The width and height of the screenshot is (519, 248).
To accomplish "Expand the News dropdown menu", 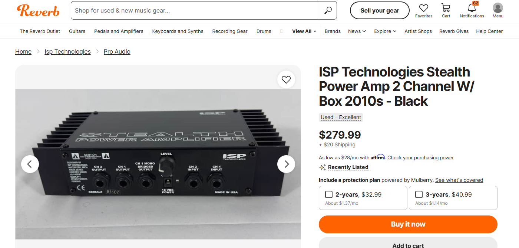I will click(357, 31).
